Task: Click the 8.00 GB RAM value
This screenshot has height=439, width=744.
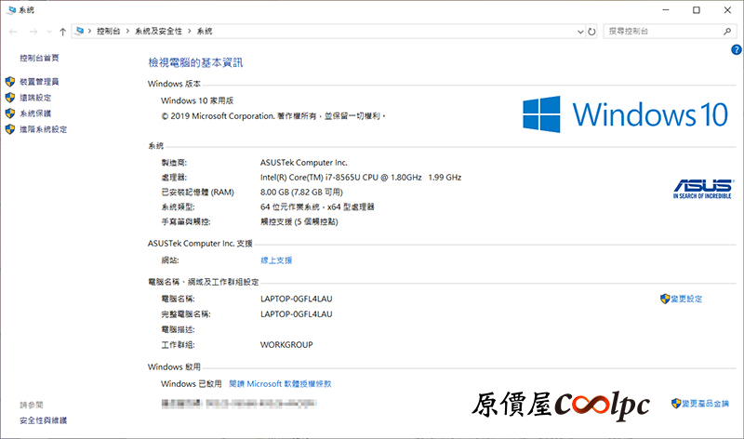Action: (301, 193)
